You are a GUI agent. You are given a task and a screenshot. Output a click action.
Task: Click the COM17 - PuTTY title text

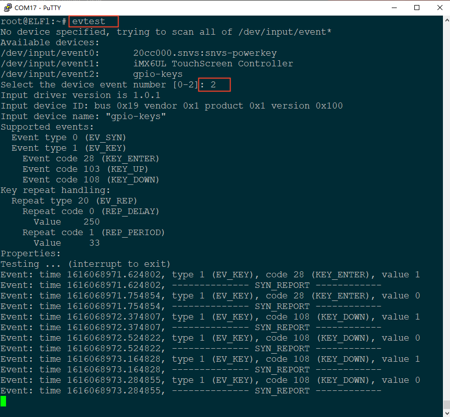point(38,8)
